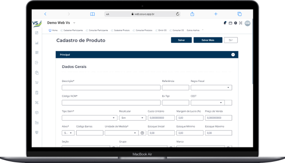The height and width of the screenshot is (163, 285).
Task: Open Cadastrar Produto shortcut
Action: click(x=120, y=30)
